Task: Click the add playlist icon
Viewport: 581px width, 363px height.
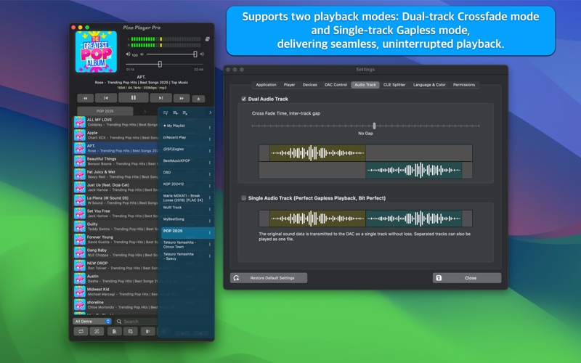Action: pyautogui.click(x=175, y=113)
